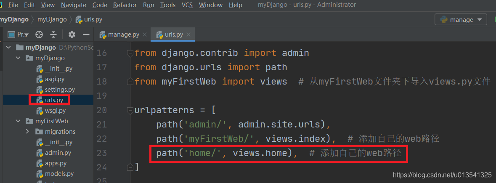The width and height of the screenshot is (496, 183).
Task: Click urls.py in the breadcrumb bar
Action: tap(89, 20)
